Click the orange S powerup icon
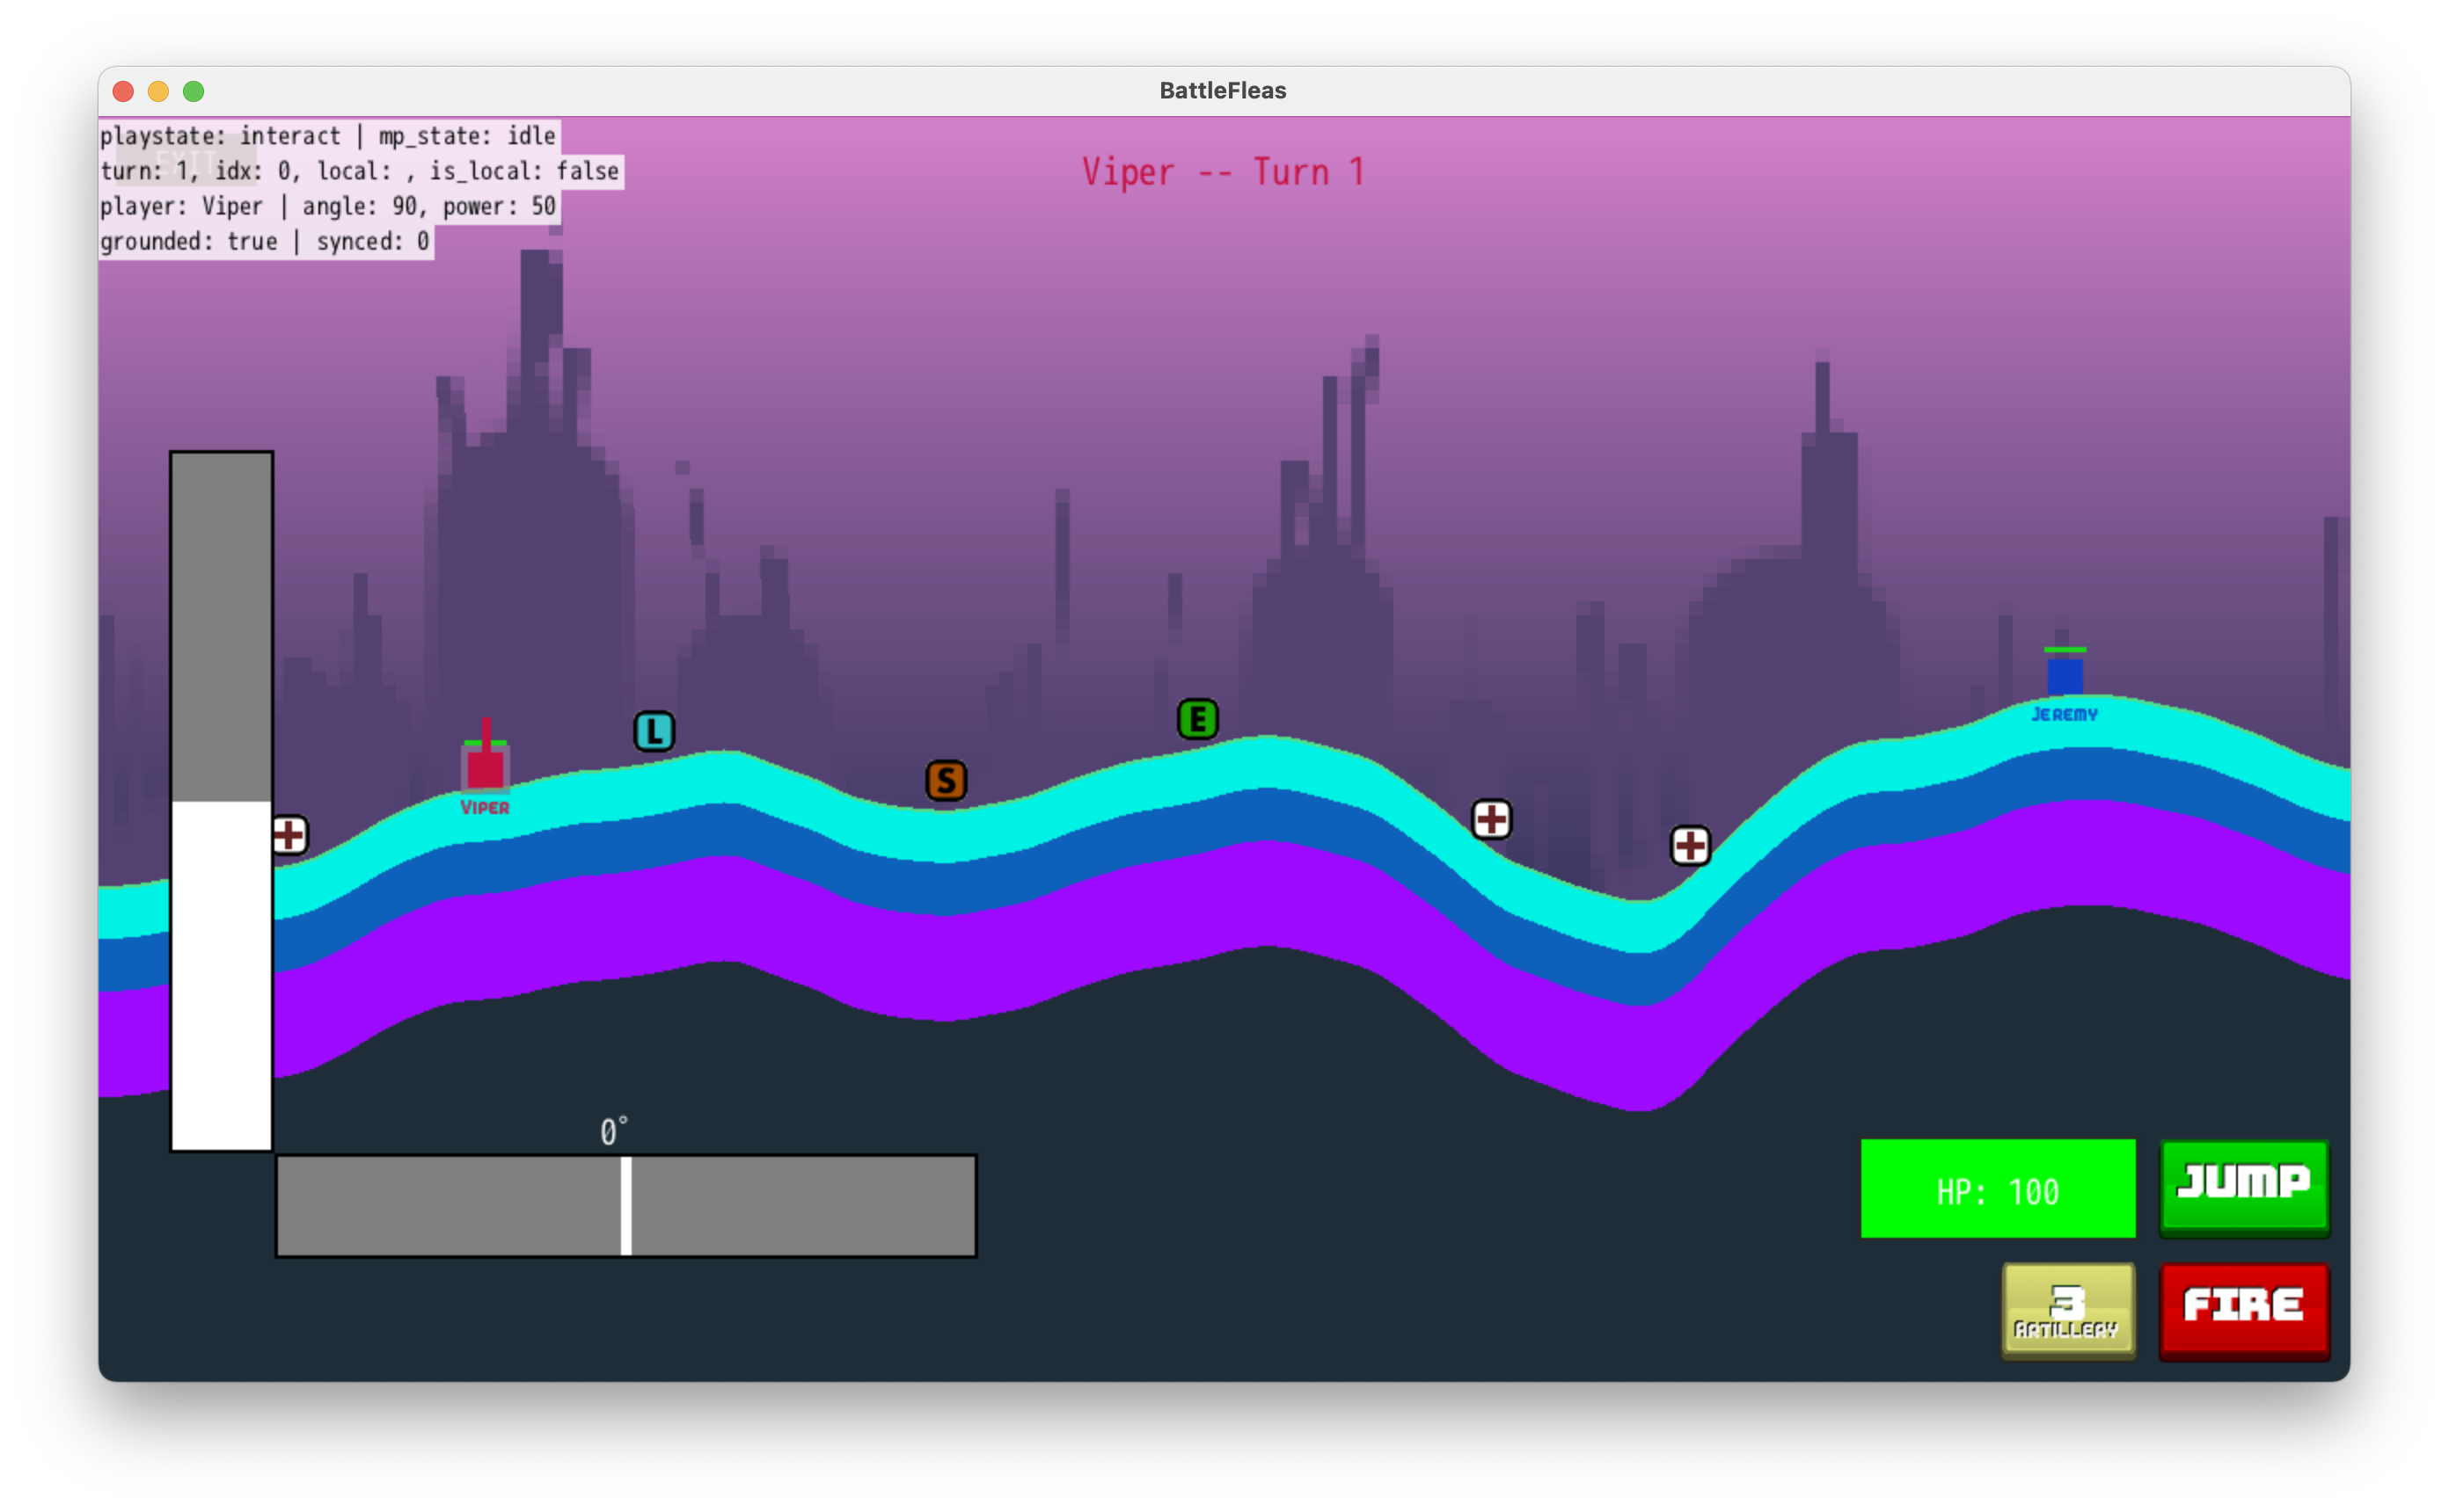Viewport: 2449px width, 1512px height. tap(946, 781)
